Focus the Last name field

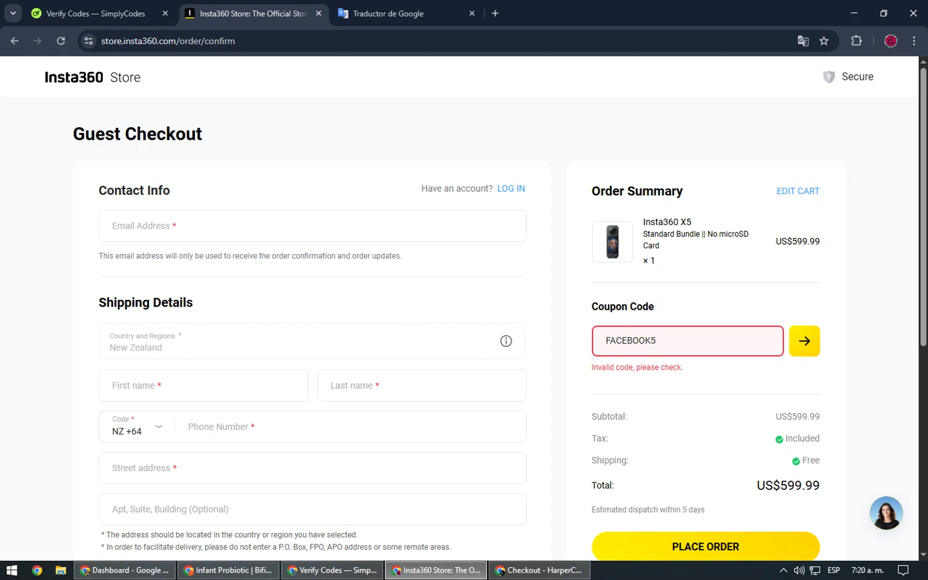click(x=422, y=386)
